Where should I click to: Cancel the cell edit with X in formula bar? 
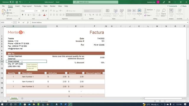(19, 22)
